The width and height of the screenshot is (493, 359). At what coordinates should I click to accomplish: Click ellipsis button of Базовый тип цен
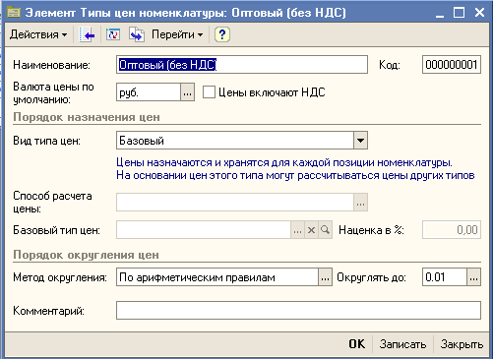[297, 230]
